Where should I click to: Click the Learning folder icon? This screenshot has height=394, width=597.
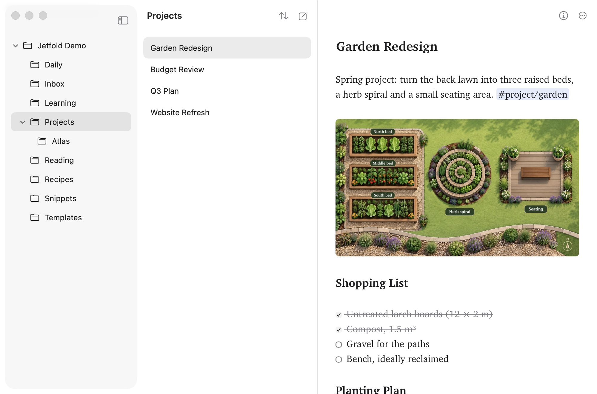[x=35, y=103]
